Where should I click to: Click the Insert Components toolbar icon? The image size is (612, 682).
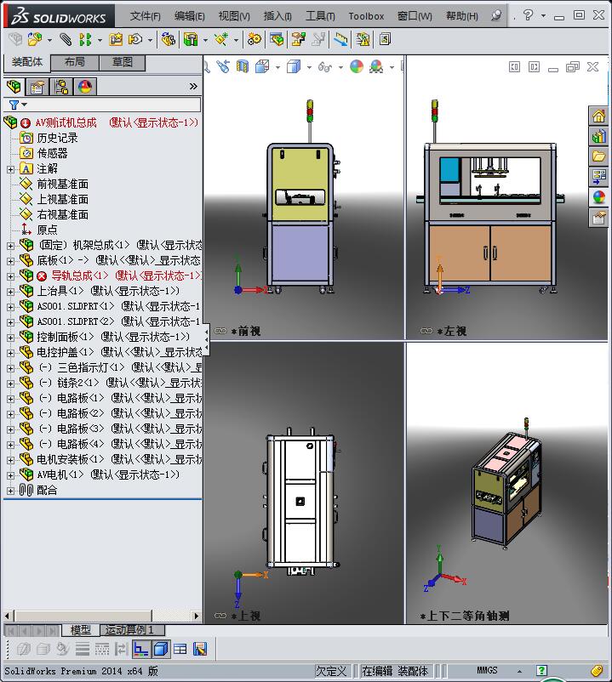tap(35, 40)
